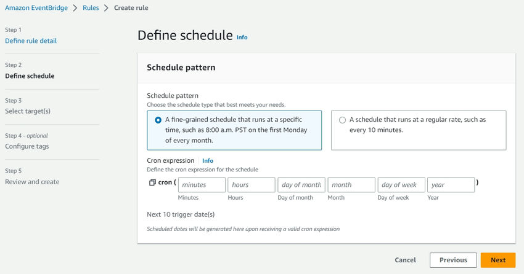
Task: Select the Configure tags step item
Action: coord(27,146)
